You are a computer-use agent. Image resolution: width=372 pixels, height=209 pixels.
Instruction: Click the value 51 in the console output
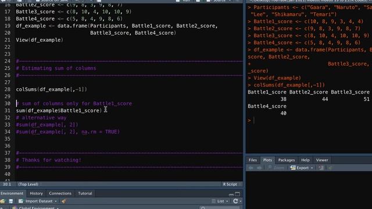click(367, 99)
